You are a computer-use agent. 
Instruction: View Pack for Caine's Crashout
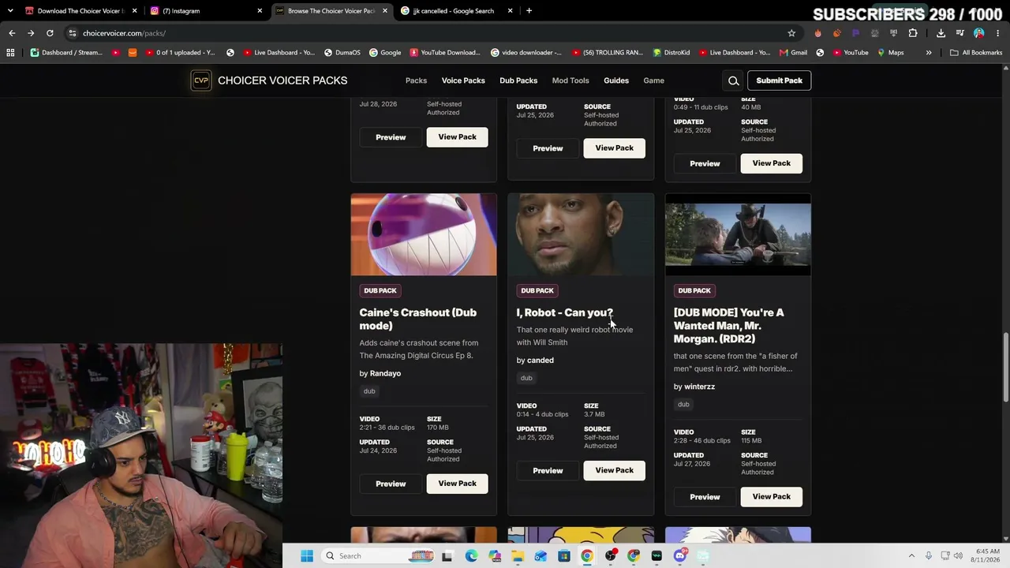click(458, 484)
